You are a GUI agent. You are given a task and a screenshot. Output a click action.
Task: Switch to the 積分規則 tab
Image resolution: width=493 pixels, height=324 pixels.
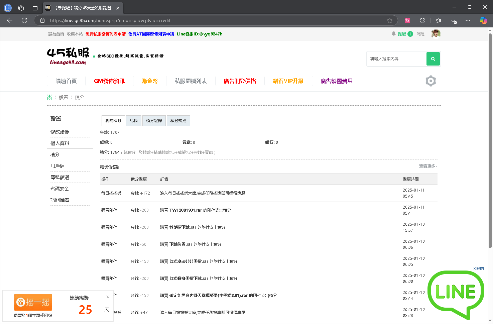[178, 121]
